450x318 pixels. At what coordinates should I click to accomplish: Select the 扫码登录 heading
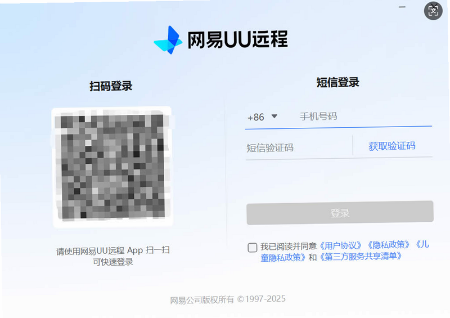click(111, 86)
